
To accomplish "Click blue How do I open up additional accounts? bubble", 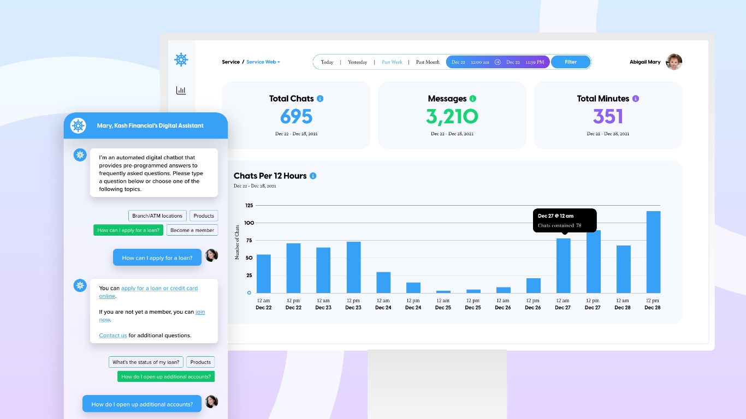I will click(142, 404).
